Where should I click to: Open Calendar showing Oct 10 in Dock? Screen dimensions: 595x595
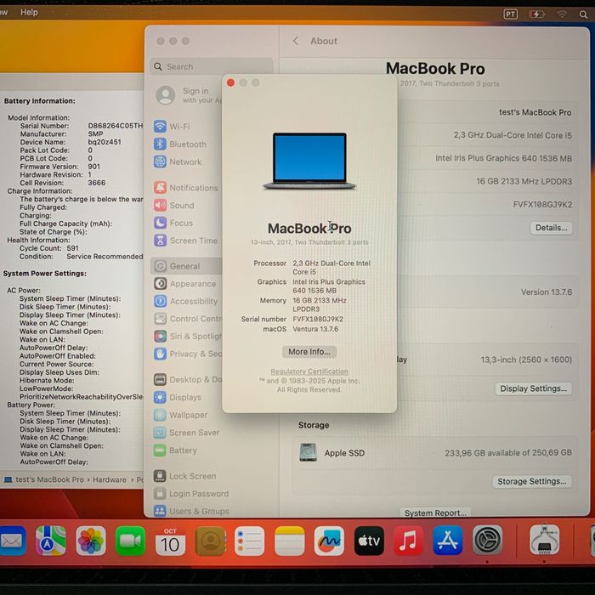click(x=170, y=541)
